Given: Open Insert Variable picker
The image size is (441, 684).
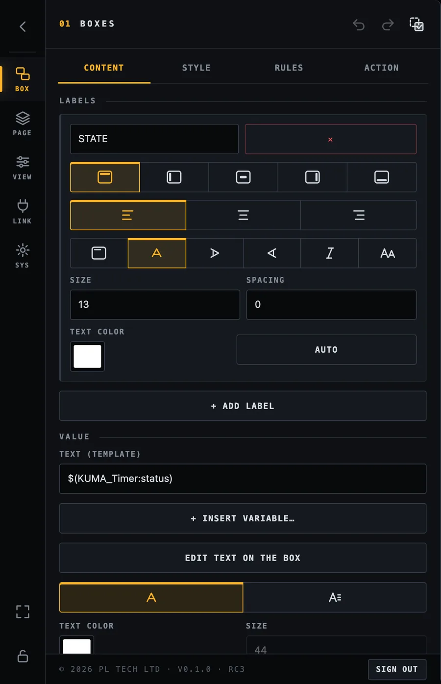Looking at the screenshot, I should tap(243, 518).
